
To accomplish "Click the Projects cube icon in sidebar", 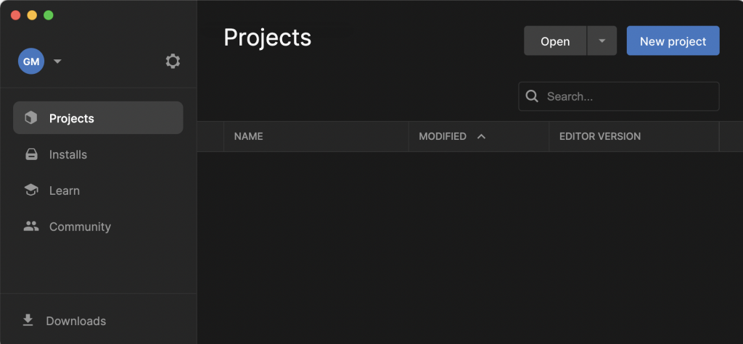I will (x=30, y=118).
